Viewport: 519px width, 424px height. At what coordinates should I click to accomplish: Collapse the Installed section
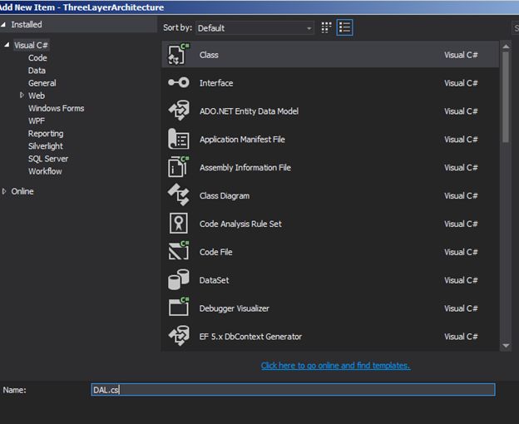(5, 25)
